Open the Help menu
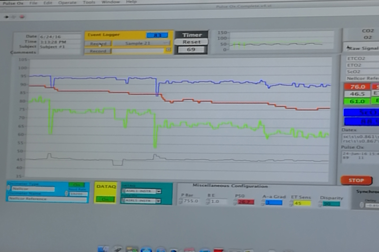This screenshot has height=252, width=379. click(x=131, y=2)
